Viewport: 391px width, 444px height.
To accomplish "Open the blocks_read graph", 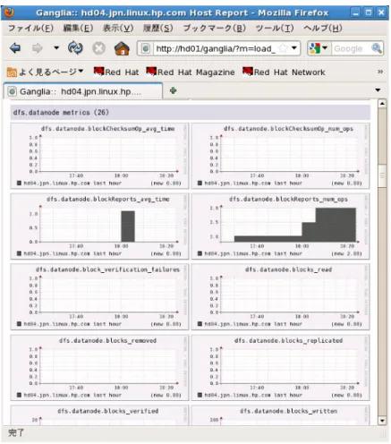I will [280, 296].
